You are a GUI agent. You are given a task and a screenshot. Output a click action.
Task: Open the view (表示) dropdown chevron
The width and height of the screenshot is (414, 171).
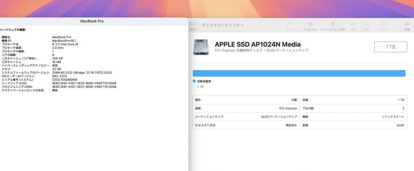tap(196, 24)
